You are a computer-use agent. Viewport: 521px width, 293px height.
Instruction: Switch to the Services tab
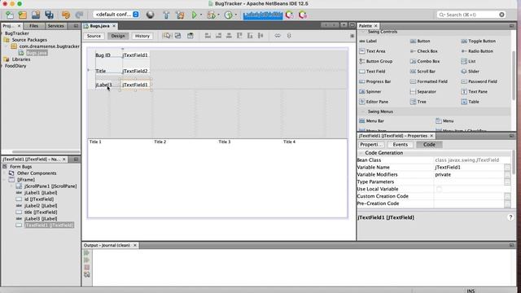pos(55,25)
